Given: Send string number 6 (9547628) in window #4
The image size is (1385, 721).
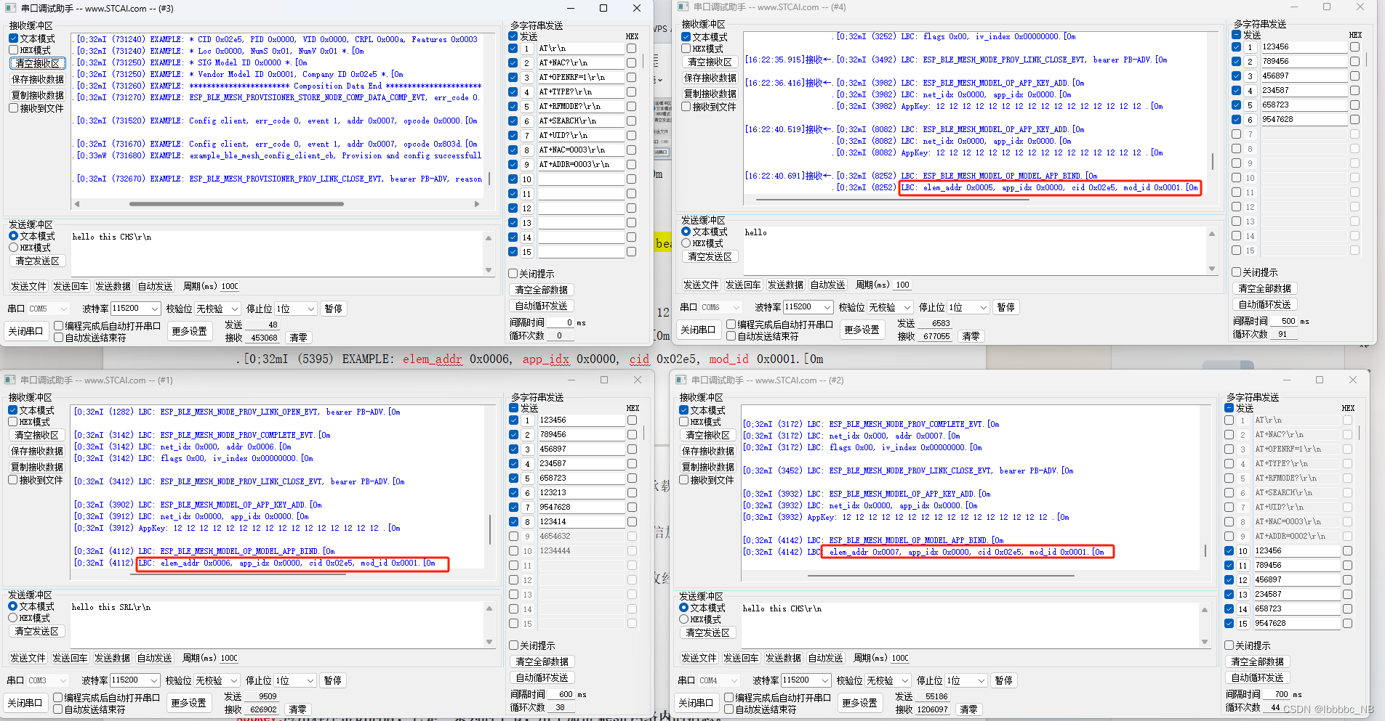Looking at the screenshot, I should coord(1250,120).
